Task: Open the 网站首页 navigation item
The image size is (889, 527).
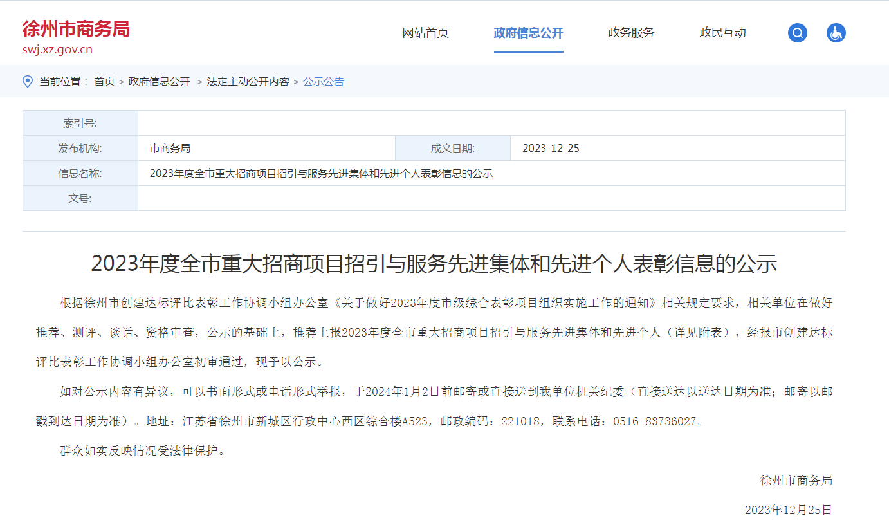Action: tap(425, 33)
